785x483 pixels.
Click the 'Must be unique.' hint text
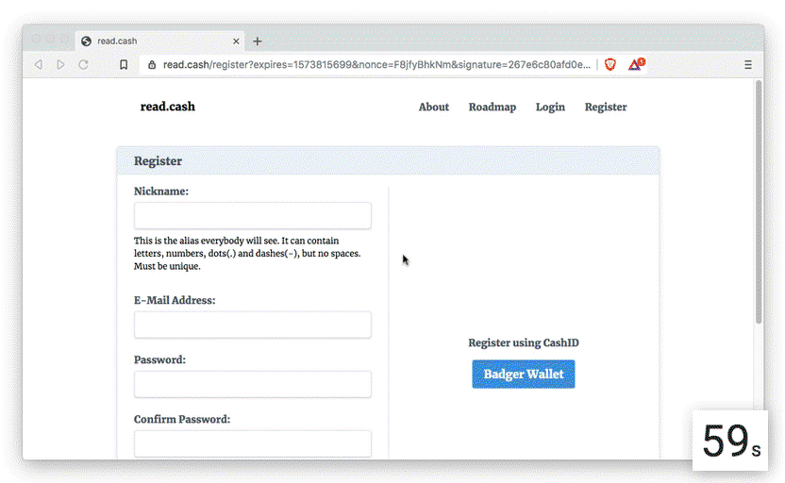(167, 266)
